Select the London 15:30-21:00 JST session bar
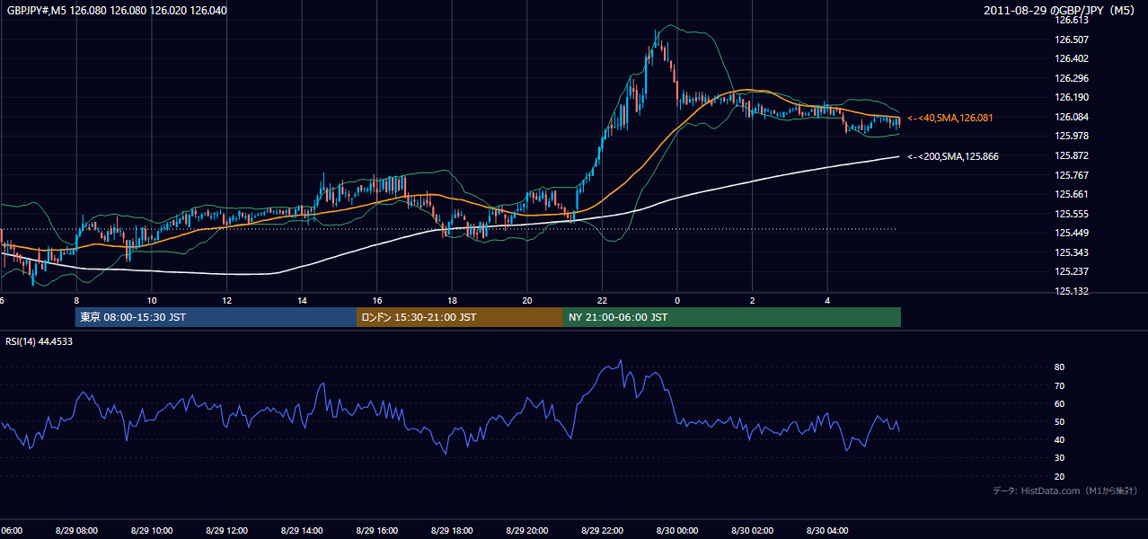The width and height of the screenshot is (1148, 539). point(460,317)
